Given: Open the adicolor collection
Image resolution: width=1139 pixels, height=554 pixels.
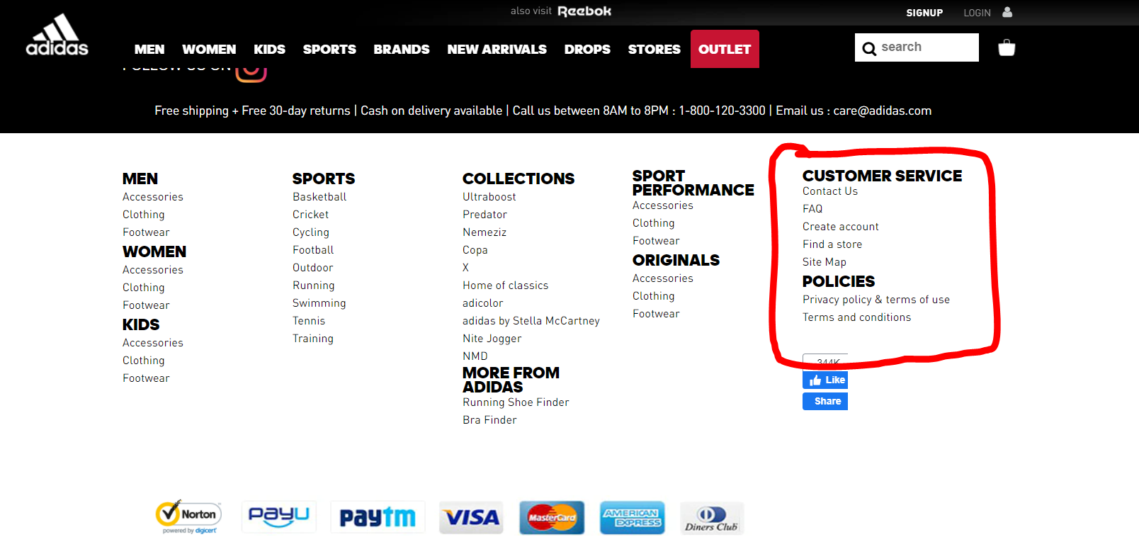Looking at the screenshot, I should coord(483,303).
